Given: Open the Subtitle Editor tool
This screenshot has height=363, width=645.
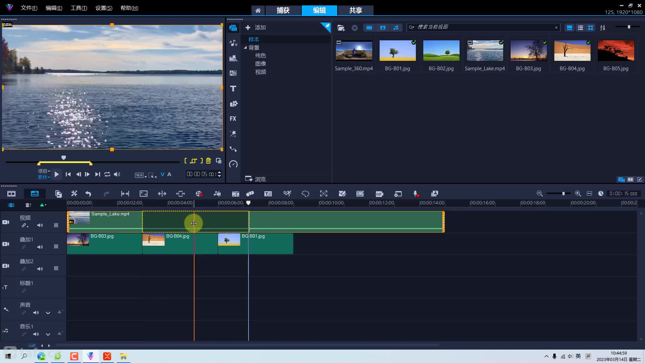Looking at the screenshot, I should 268,194.
